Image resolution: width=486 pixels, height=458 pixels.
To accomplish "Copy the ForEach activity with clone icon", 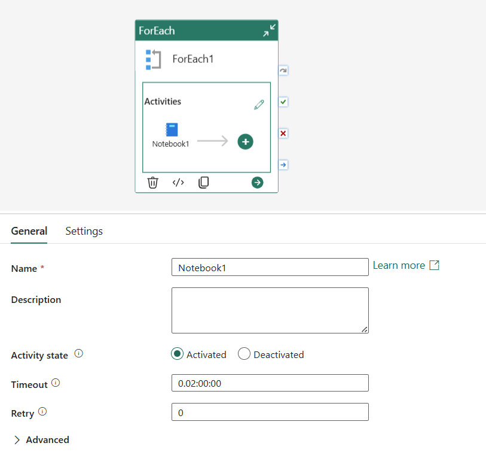I will coord(203,183).
